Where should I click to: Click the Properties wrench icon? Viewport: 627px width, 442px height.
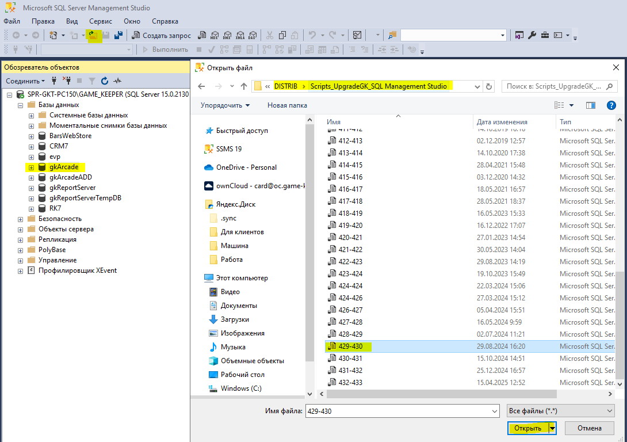532,35
